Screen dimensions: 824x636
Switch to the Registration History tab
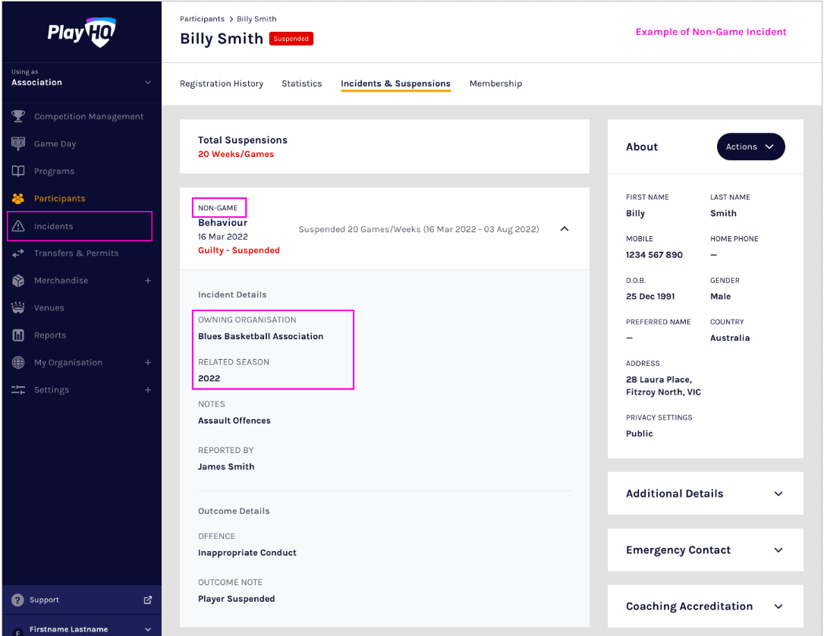[222, 83]
